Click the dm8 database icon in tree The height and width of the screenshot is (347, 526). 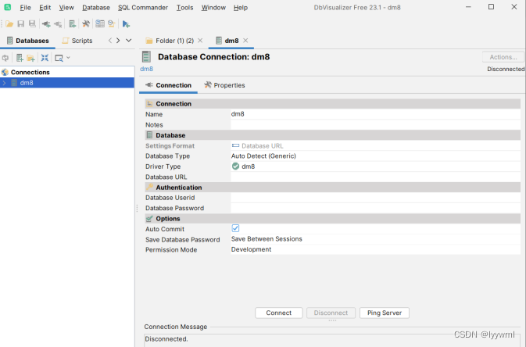[x=14, y=83]
